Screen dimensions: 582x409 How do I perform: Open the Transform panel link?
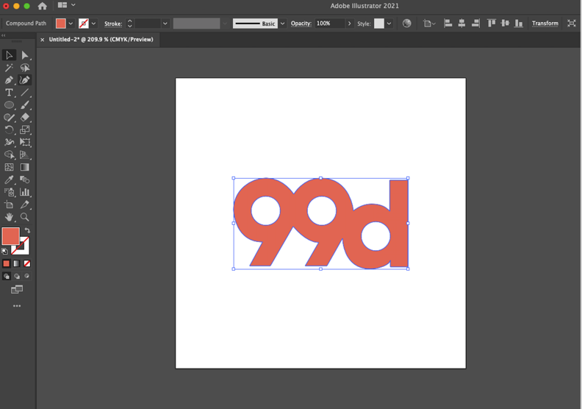click(x=545, y=24)
